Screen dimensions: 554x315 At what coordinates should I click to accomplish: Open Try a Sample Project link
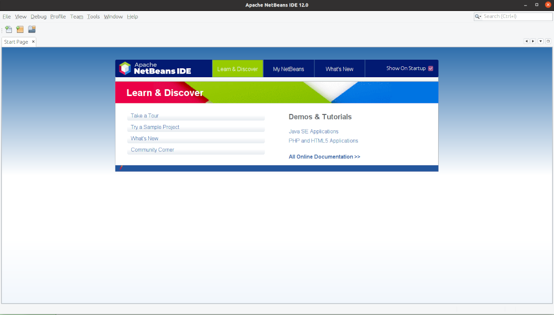(x=155, y=127)
